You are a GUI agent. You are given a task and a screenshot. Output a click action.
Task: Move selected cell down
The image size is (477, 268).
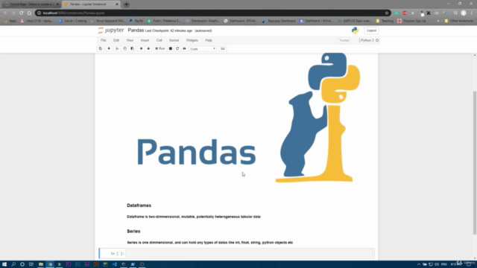pos(148,48)
